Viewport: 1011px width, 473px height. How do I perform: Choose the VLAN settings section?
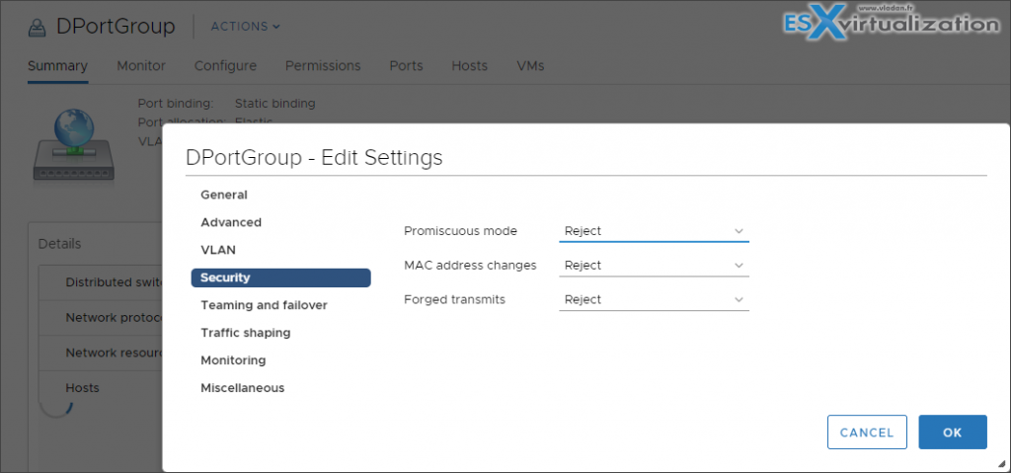click(218, 251)
